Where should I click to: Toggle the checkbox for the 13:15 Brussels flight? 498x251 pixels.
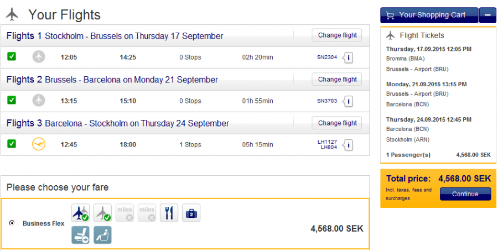tap(12, 100)
